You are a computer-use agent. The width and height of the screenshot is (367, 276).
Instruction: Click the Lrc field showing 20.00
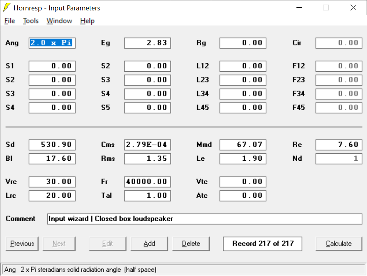point(52,196)
